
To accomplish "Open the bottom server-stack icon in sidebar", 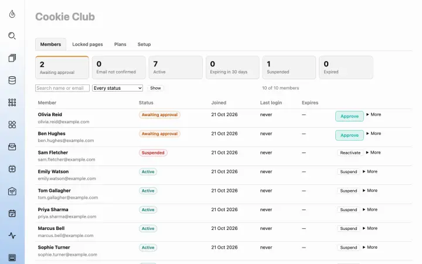I will (12, 258).
